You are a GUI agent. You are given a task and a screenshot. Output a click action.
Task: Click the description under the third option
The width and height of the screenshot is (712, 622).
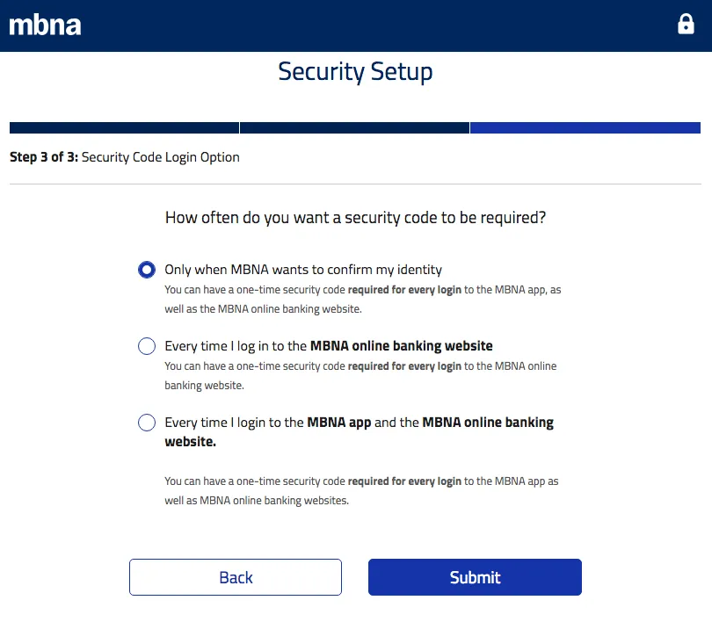coord(361,490)
